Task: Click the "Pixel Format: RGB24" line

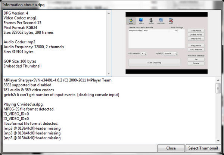Action: tap(20, 28)
